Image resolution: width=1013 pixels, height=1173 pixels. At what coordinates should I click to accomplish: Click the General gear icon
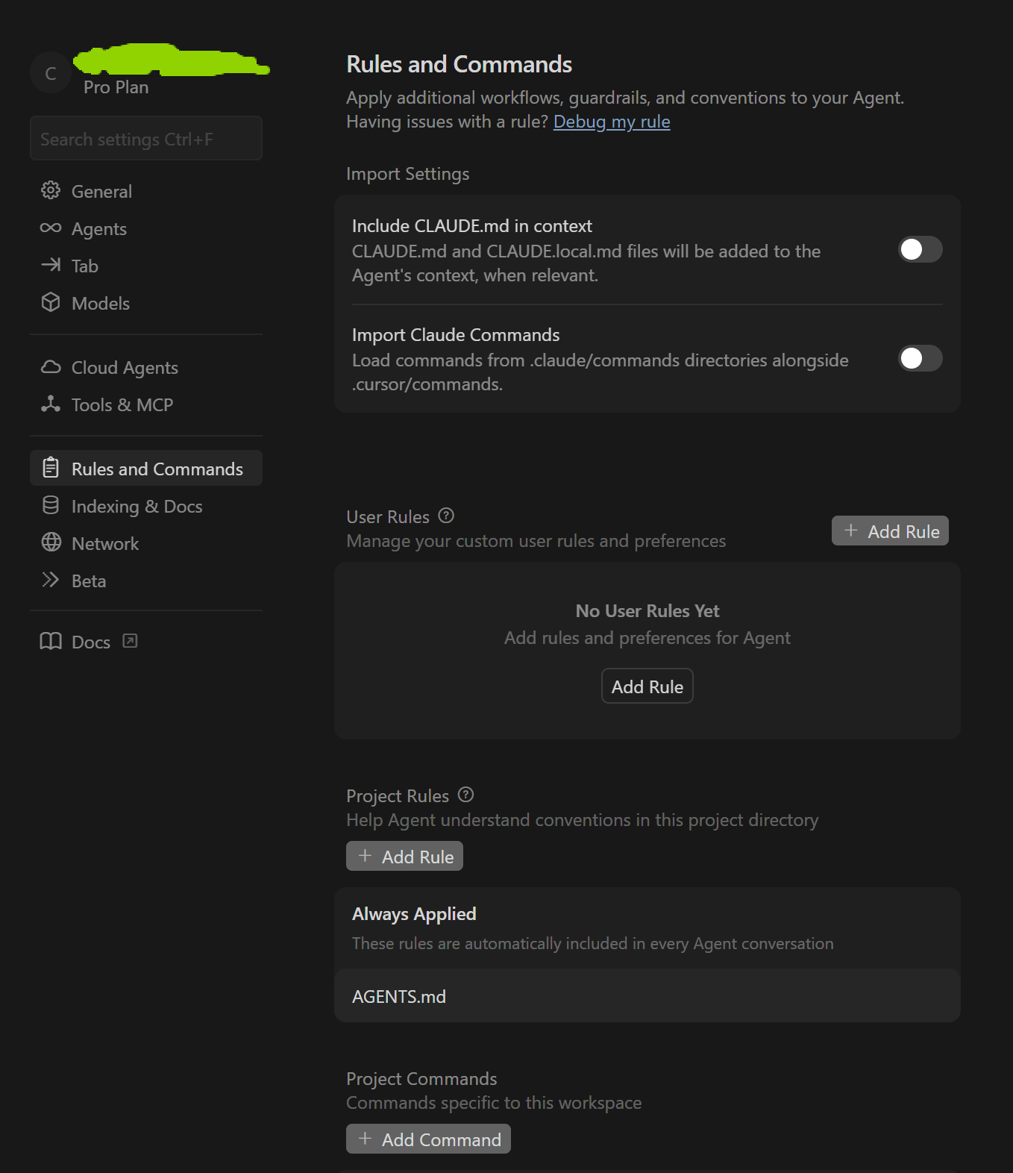(51, 190)
